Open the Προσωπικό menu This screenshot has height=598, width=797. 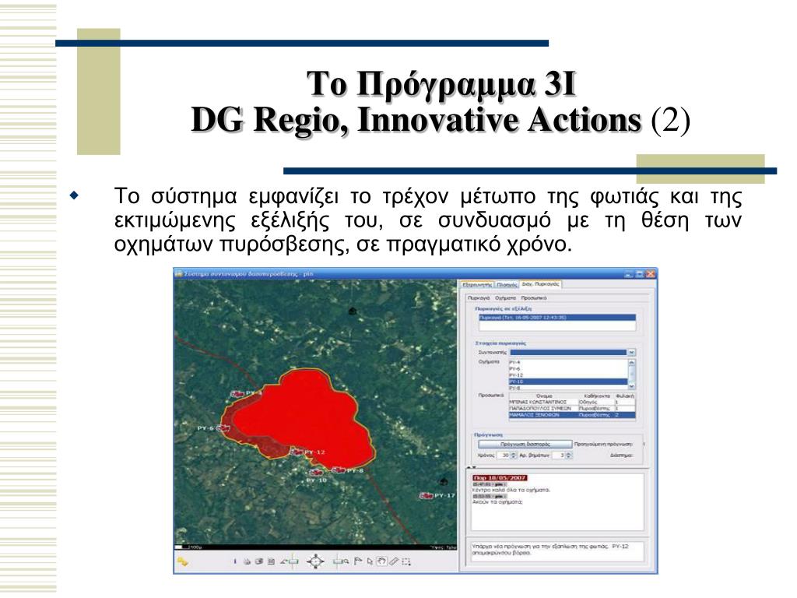pyautogui.click(x=534, y=298)
